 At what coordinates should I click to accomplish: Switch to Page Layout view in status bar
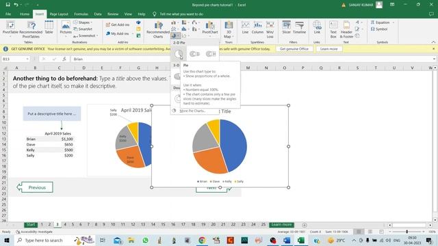370,232
